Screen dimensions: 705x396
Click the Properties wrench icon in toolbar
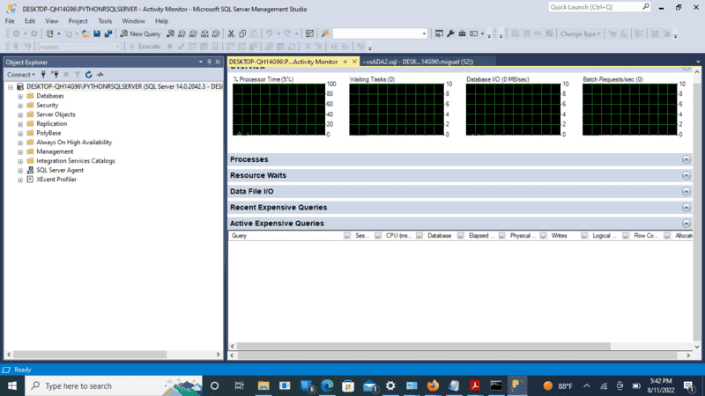click(450, 33)
